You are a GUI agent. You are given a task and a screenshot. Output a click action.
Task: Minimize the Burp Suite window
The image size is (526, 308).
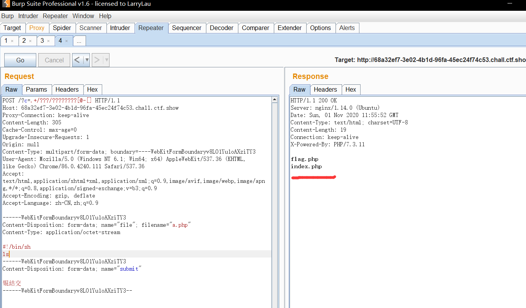pyautogui.click(x=510, y=4)
